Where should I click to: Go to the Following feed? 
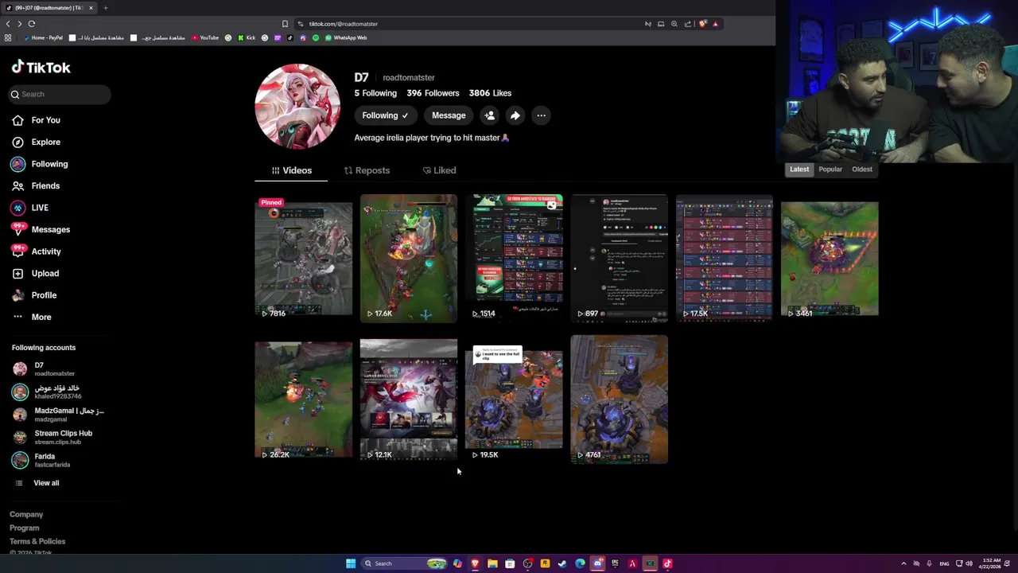pyautogui.click(x=40, y=164)
